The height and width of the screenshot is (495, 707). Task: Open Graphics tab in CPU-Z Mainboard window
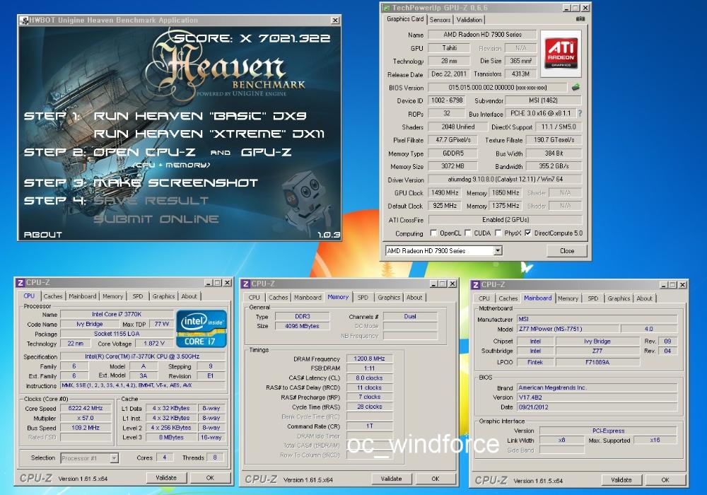pyautogui.click(x=619, y=298)
